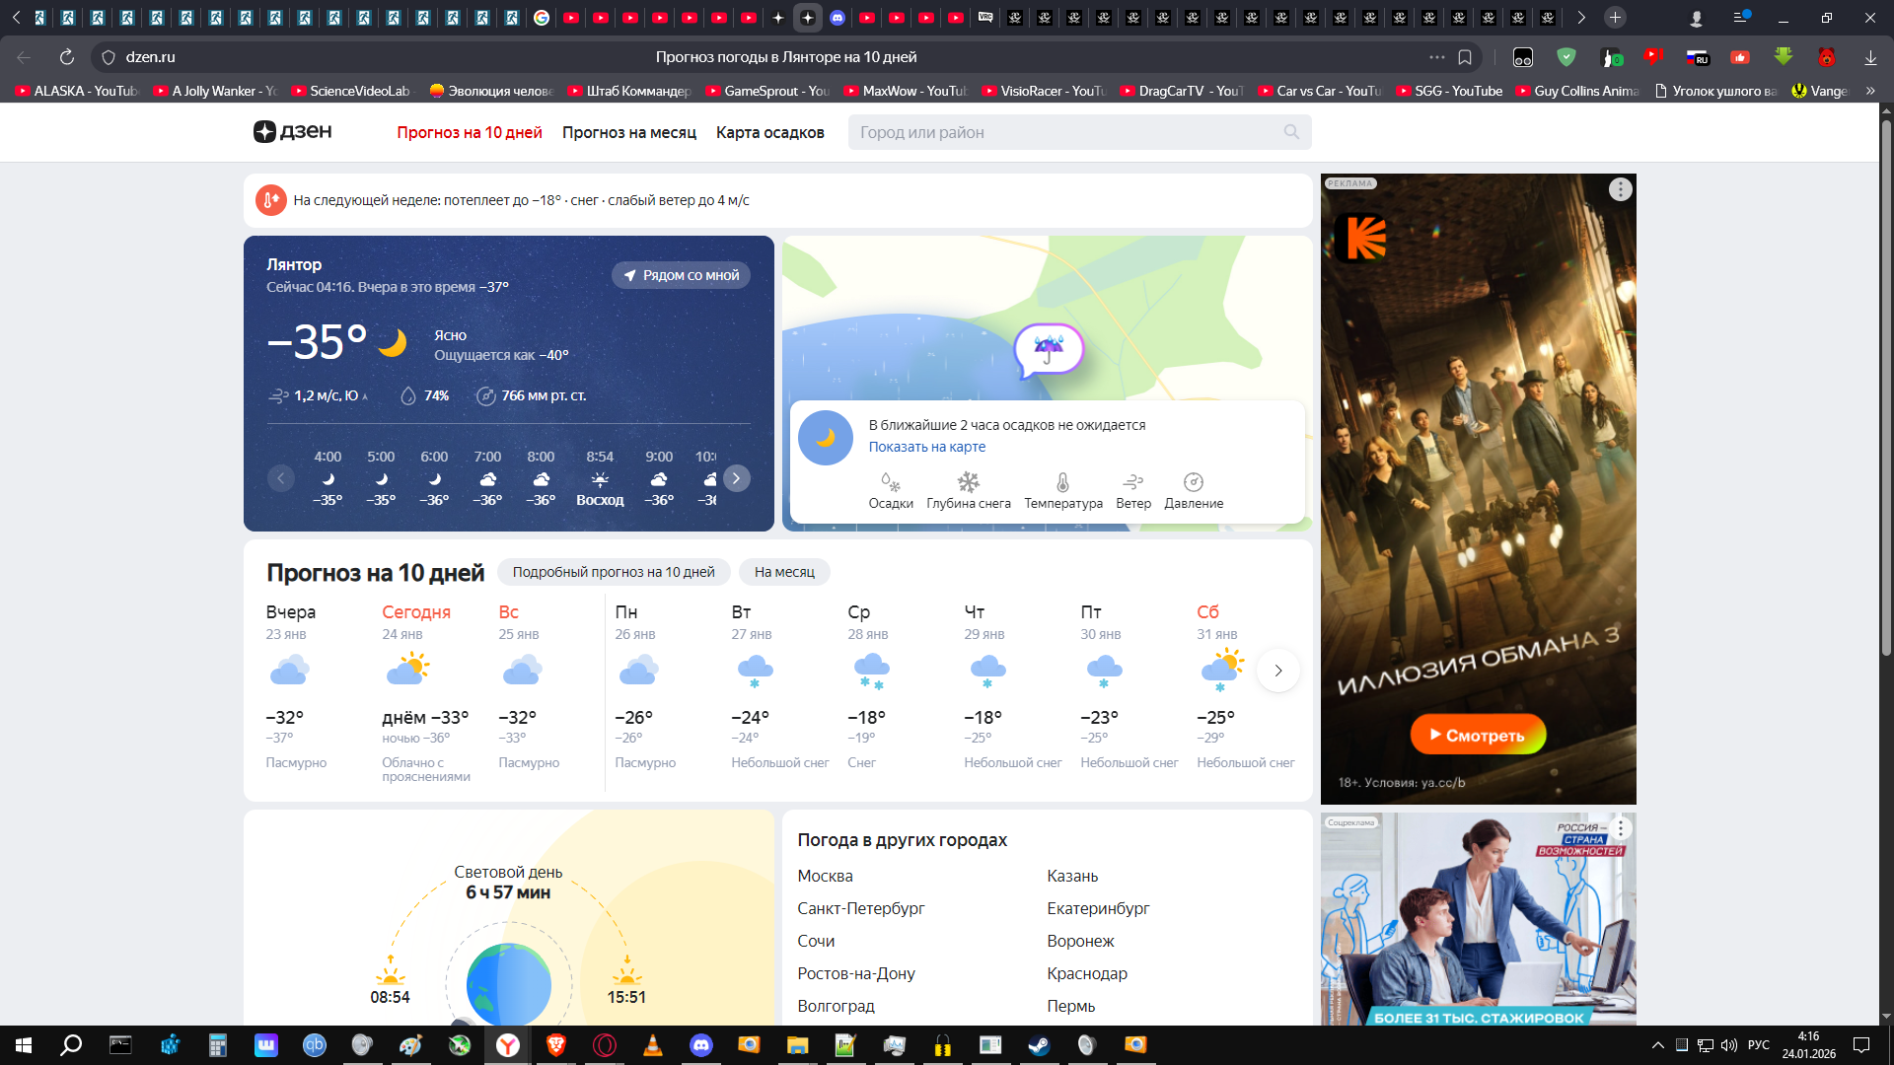1894x1065 pixels.
Task: Open Discord from the Windows taskbar
Action: [x=700, y=1045]
